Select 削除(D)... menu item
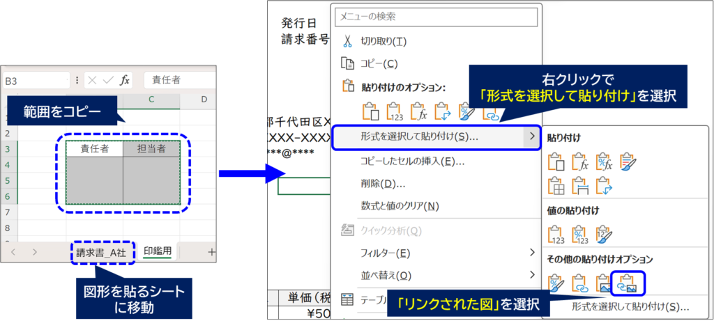 click(x=383, y=184)
